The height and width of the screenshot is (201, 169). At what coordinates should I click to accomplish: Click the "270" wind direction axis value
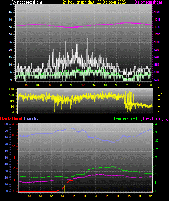tap(12, 95)
